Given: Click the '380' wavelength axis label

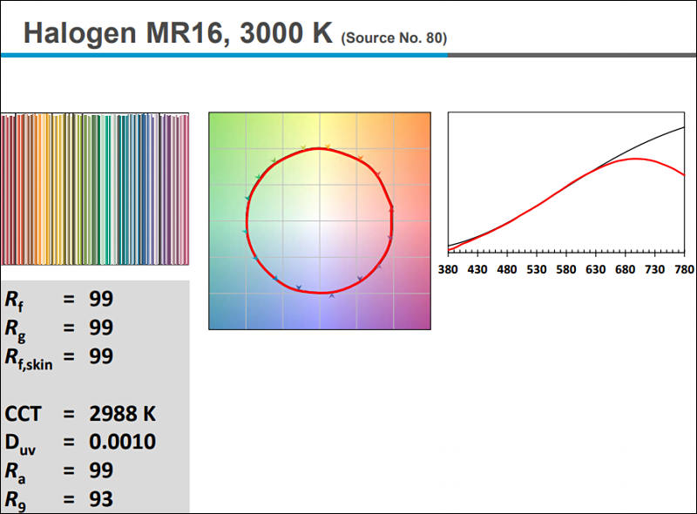Looking at the screenshot, I should [448, 269].
